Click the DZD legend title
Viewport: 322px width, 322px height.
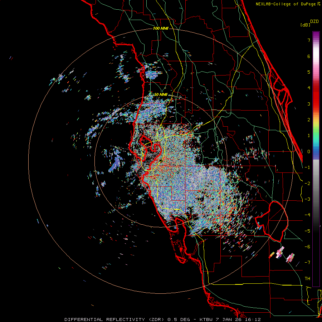click(314, 21)
